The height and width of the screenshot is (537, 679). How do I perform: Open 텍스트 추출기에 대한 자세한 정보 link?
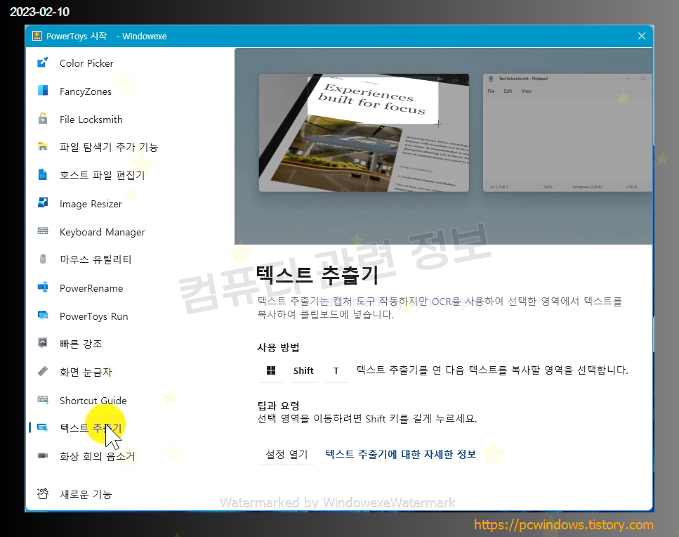[400, 454]
